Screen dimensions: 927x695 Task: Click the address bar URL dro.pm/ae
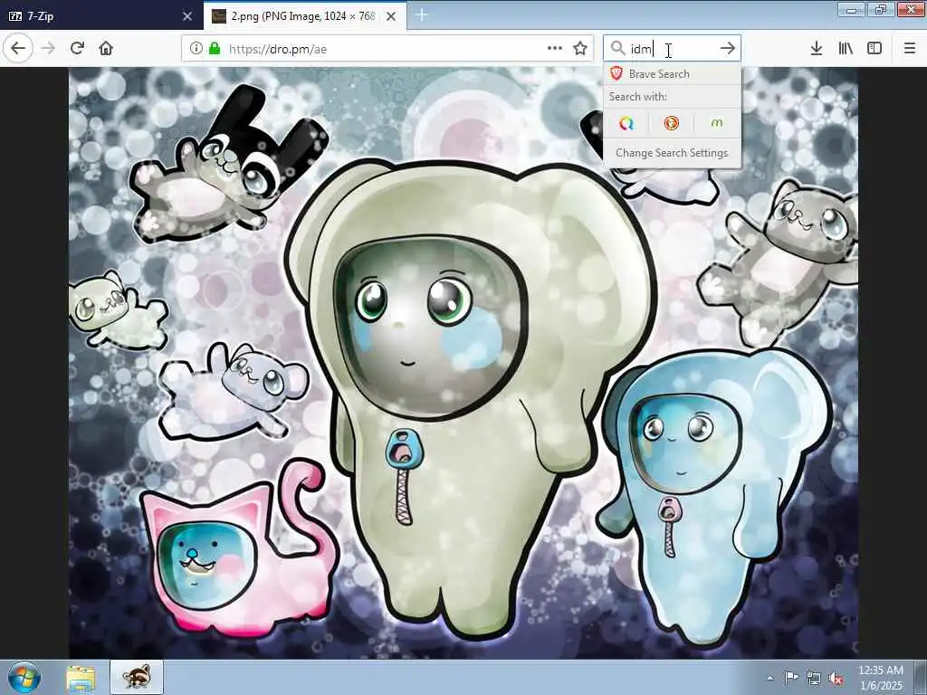(278, 49)
